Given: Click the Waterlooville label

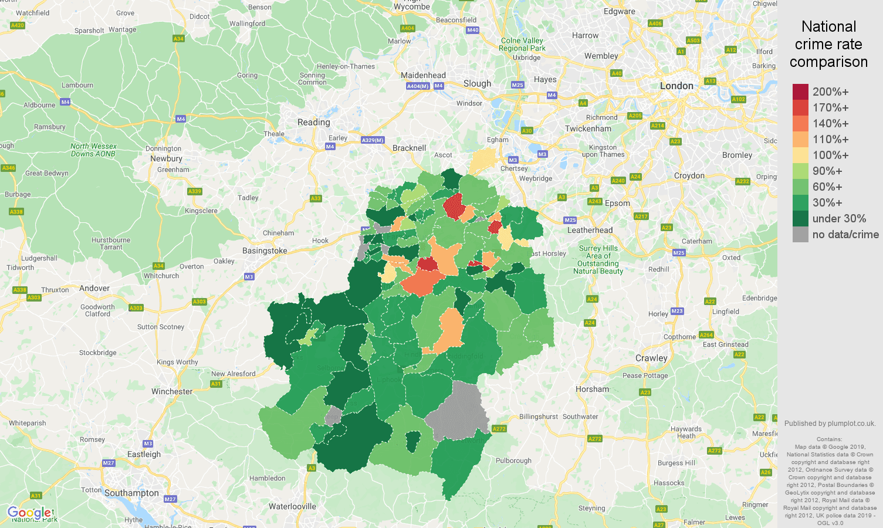Looking at the screenshot, I should tap(292, 506).
